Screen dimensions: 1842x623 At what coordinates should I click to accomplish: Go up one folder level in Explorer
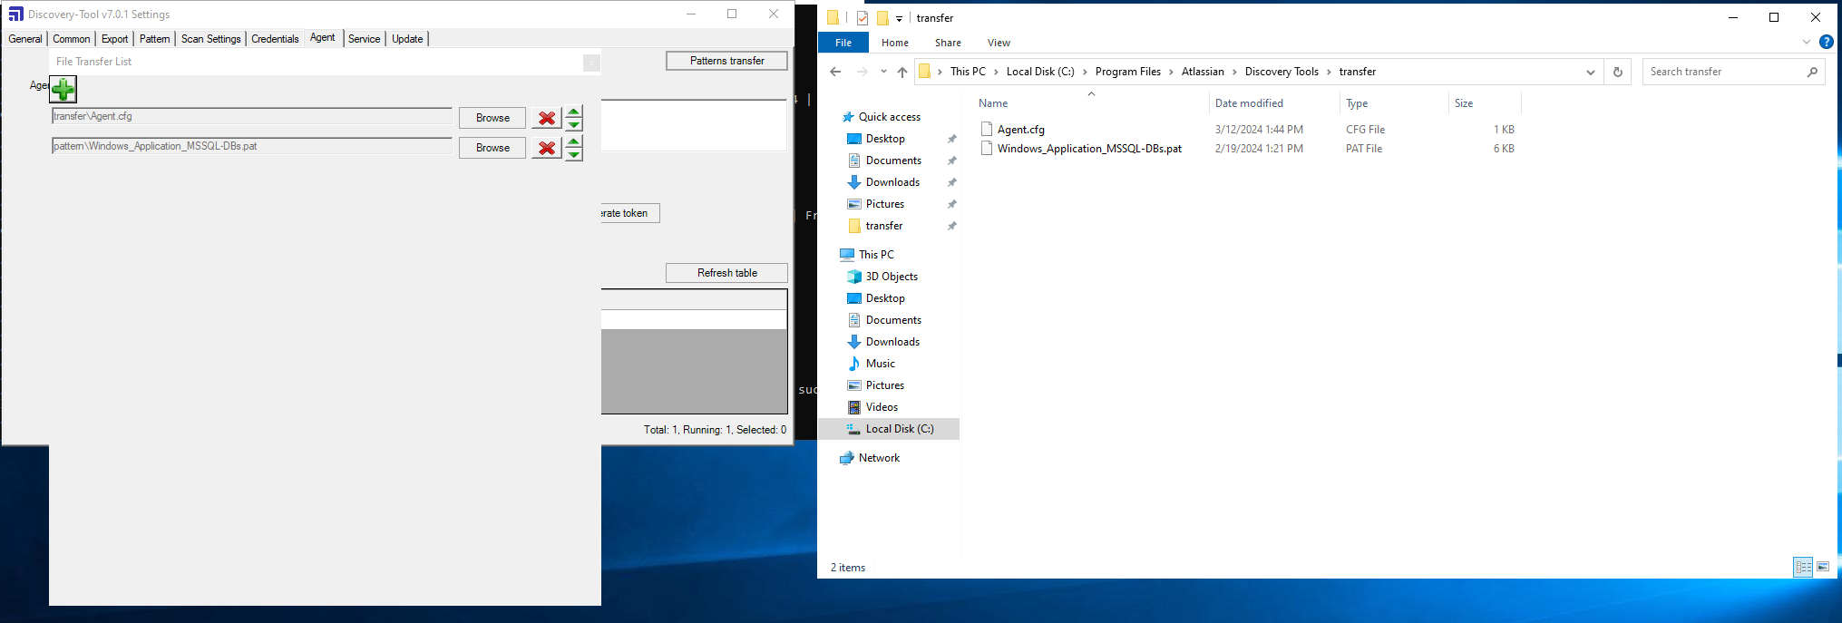(x=902, y=72)
